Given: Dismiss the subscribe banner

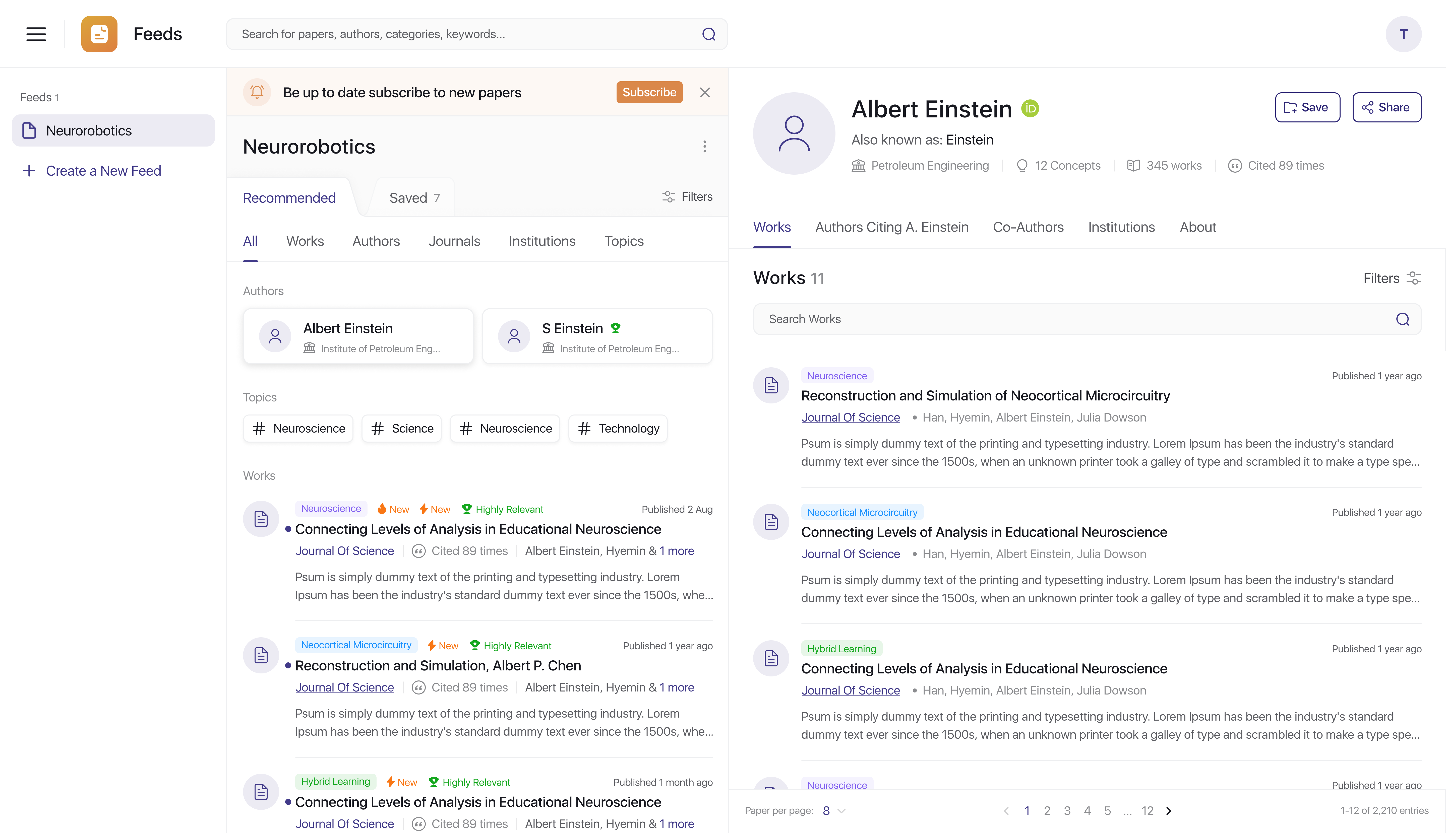Looking at the screenshot, I should [x=705, y=92].
